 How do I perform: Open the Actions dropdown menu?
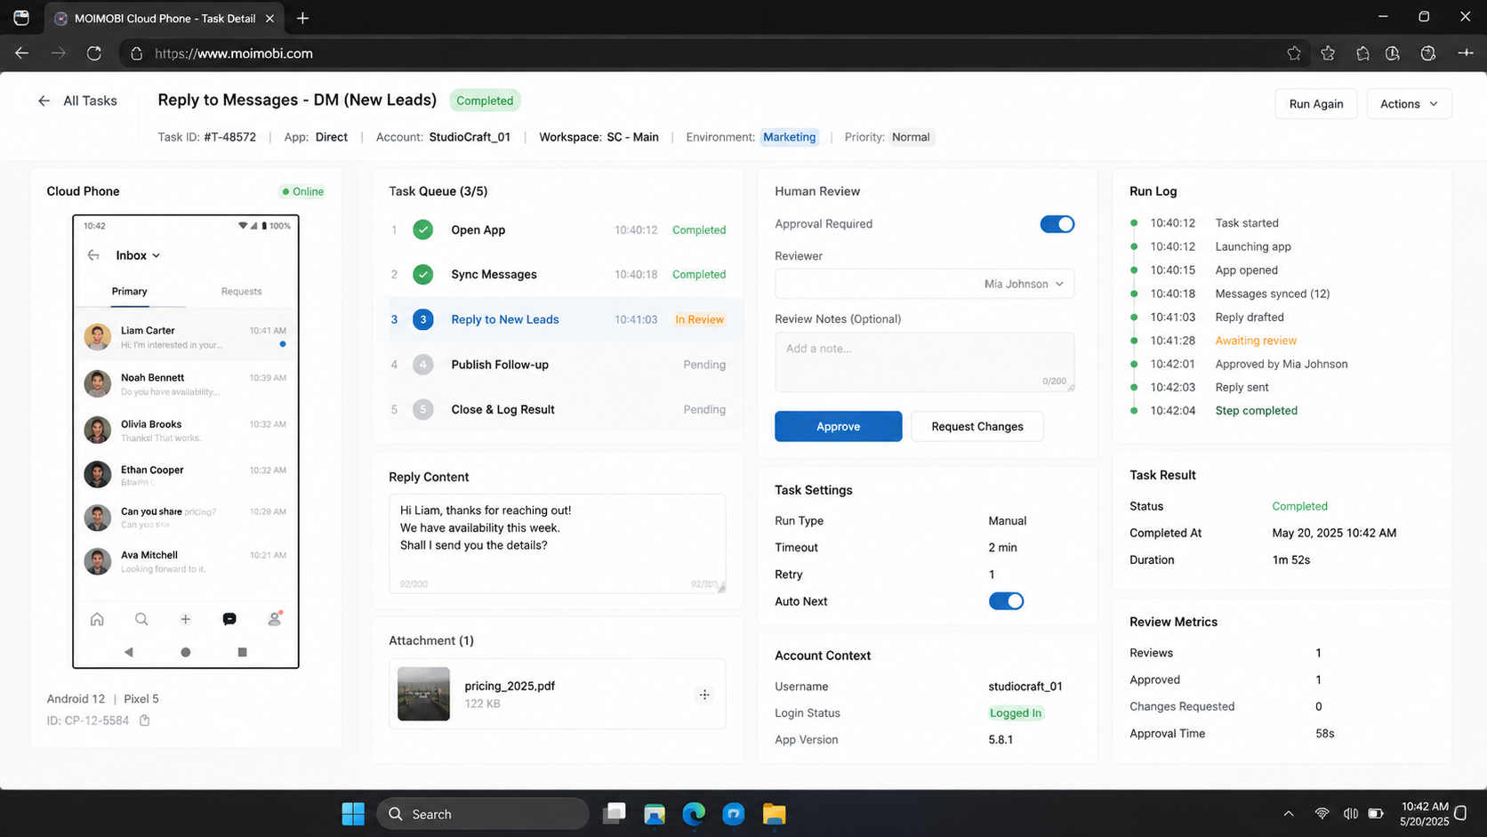[x=1409, y=104]
